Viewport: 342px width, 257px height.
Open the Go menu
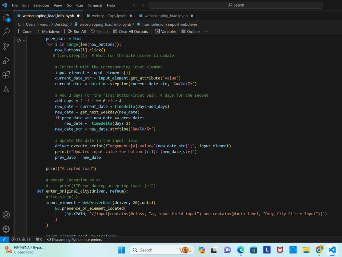click(x=69, y=5)
